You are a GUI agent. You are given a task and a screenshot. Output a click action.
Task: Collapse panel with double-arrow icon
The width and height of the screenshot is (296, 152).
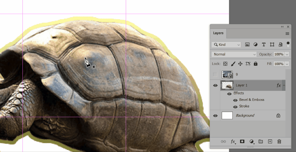pyautogui.click(x=282, y=27)
